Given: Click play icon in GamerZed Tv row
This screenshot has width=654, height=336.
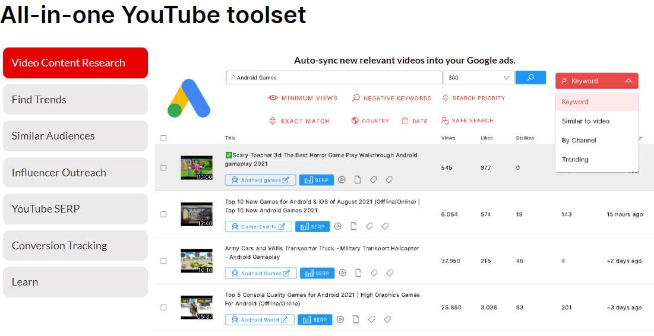Looking at the screenshot, I should pyautogui.click(x=338, y=226).
